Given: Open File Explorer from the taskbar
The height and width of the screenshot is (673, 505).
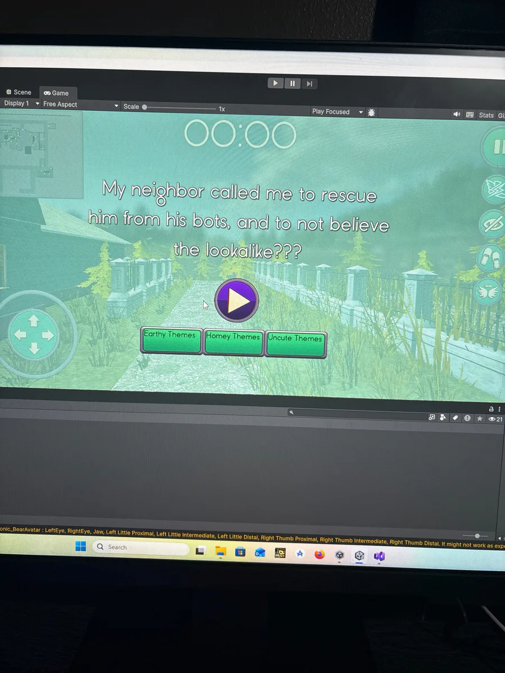Looking at the screenshot, I should click(221, 552).
